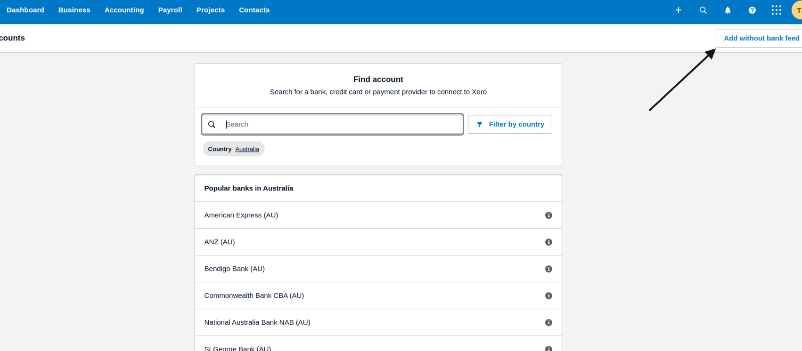This screenshot has width=802, height=351.
Task: Select Commonwealth Bank CBA (AU)
Action: click(378, 295)
